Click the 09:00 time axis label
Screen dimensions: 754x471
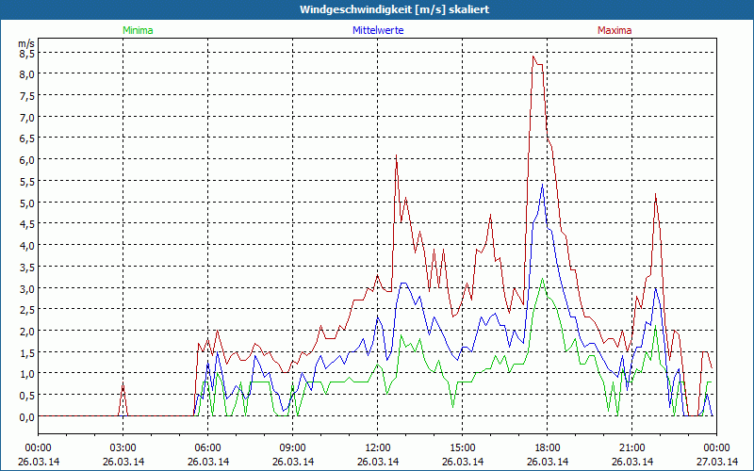point(292,447)
